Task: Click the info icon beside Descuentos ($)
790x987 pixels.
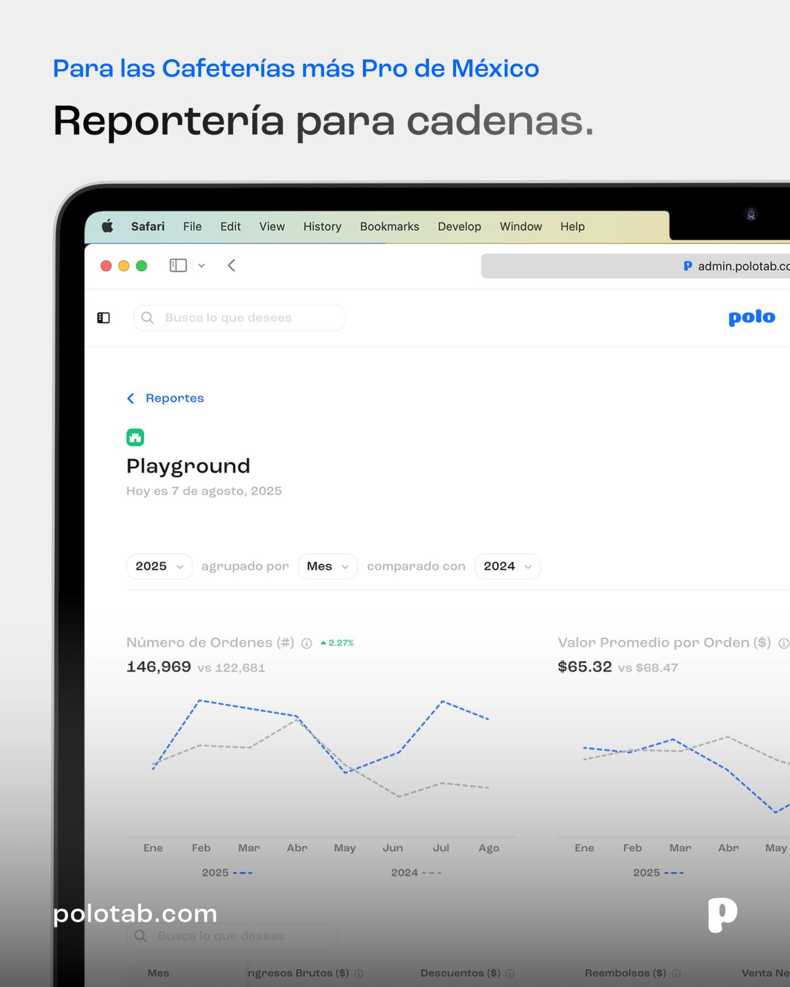Action: 510,973
